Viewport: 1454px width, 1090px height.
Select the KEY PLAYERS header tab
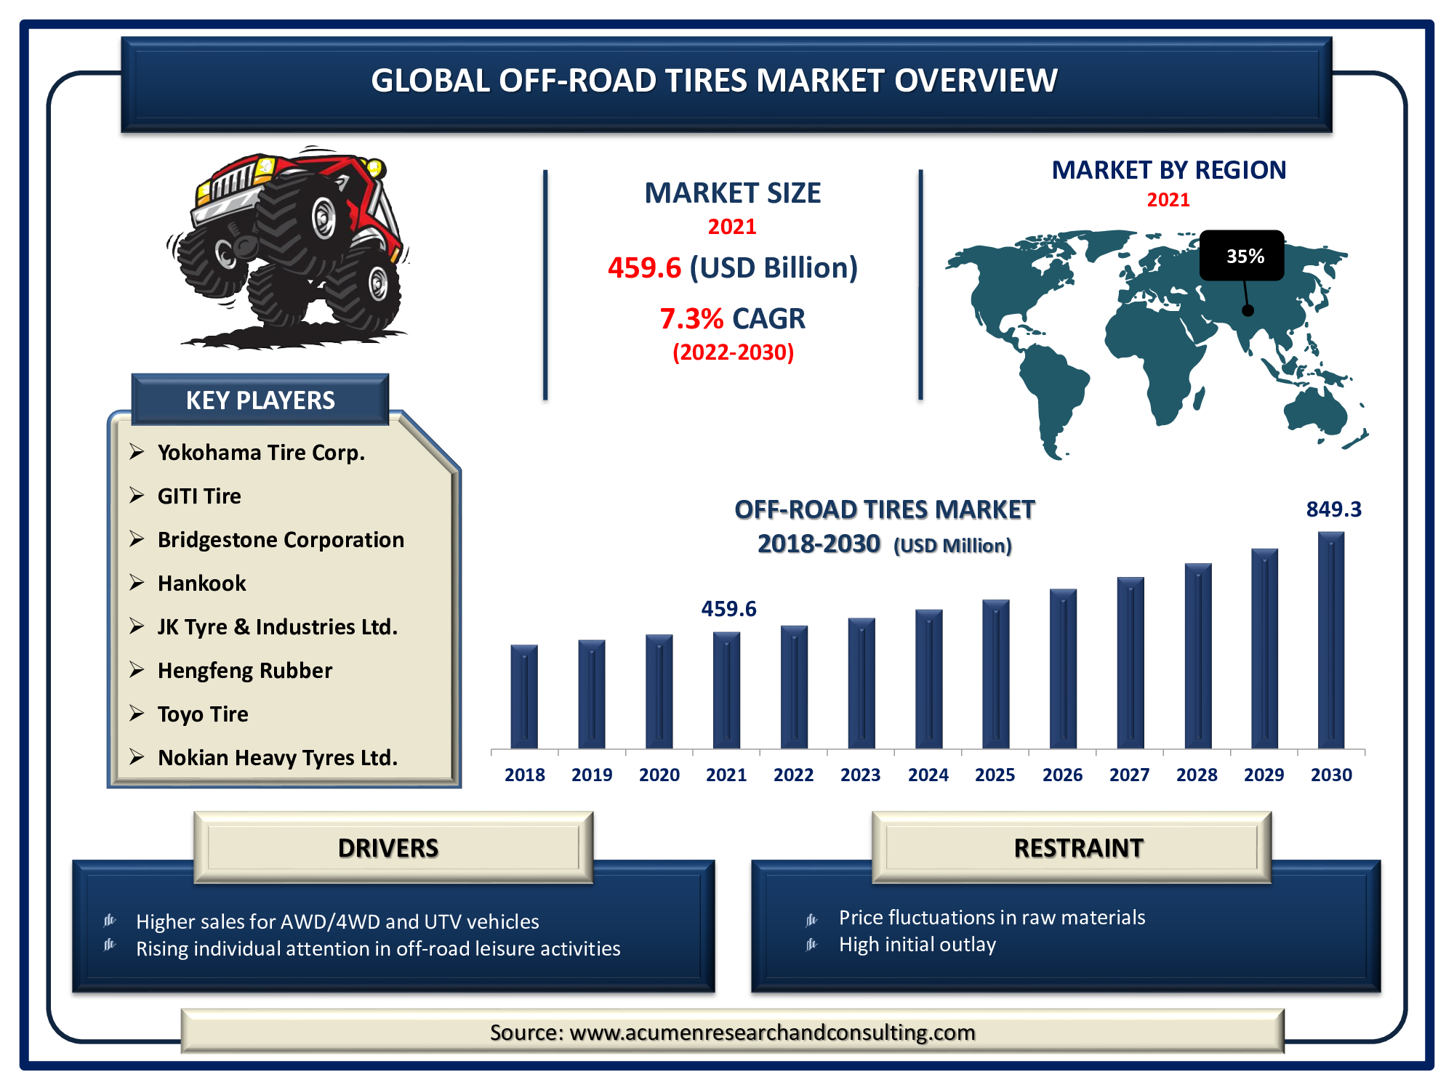point(260,400)
